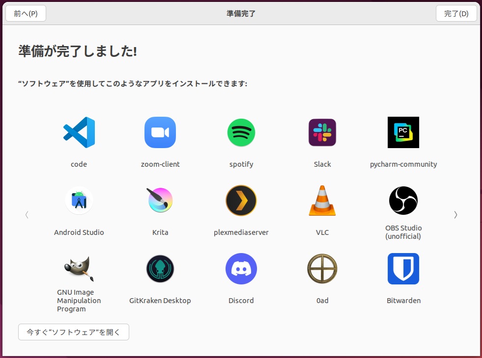
Task: Open Software now via 今すぐ“ソフトウェア”を開く button
Action: 74,332
